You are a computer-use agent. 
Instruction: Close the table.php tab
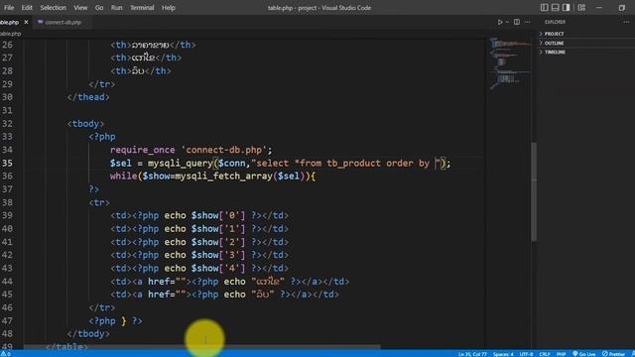click(x=26, y=22)
